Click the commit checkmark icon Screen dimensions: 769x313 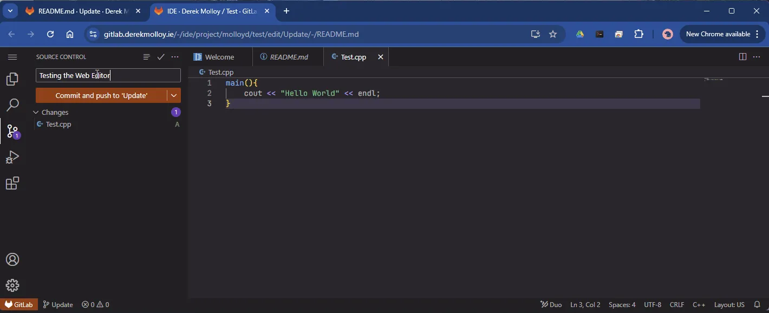pos(161,57)
